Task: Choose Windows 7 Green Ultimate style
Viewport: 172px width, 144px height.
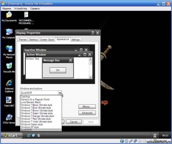Action: (41, 113)
